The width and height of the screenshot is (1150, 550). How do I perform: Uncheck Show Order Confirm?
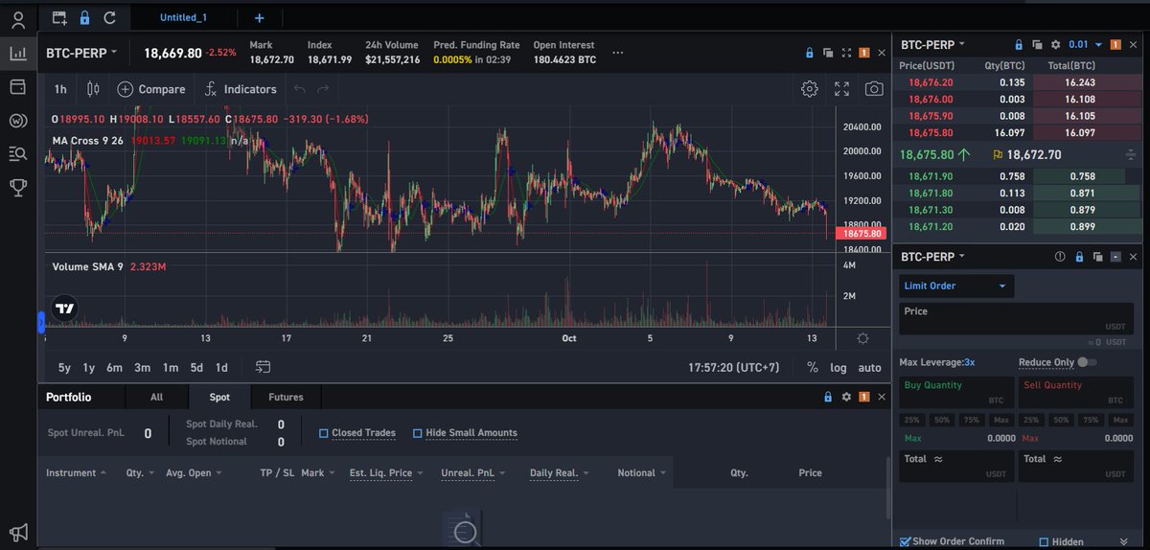[x=906, y=542]
